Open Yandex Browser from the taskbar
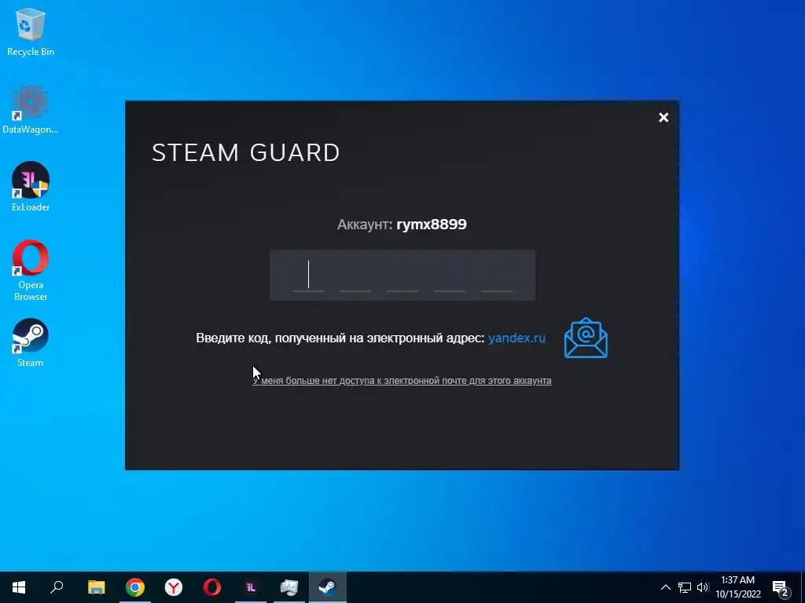 (x=174, y=587)
